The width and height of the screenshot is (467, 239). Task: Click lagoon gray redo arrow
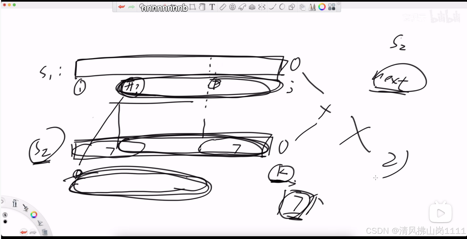tap(33, 232)
